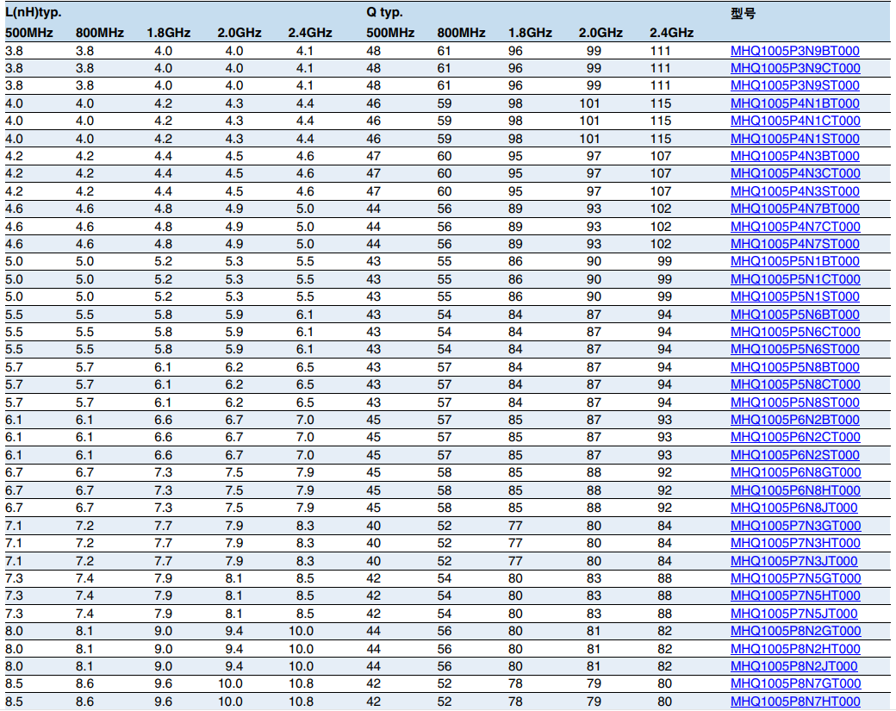Select model MHQ1005P5N6BT000
The width and height of the screenshot is (896, 711).
[x=795, y=315]
